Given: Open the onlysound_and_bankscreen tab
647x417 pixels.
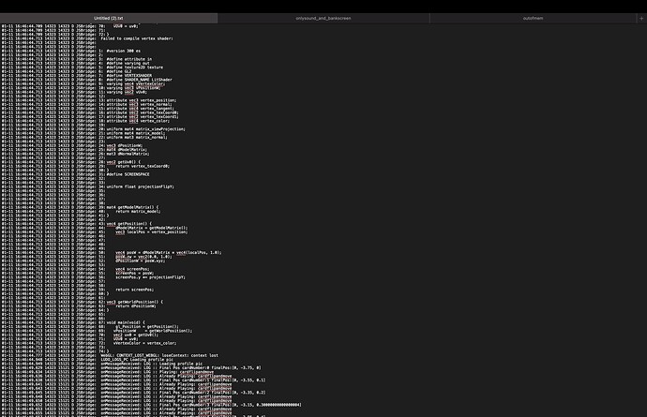Looking at the screenshot, I should [323, 18].
